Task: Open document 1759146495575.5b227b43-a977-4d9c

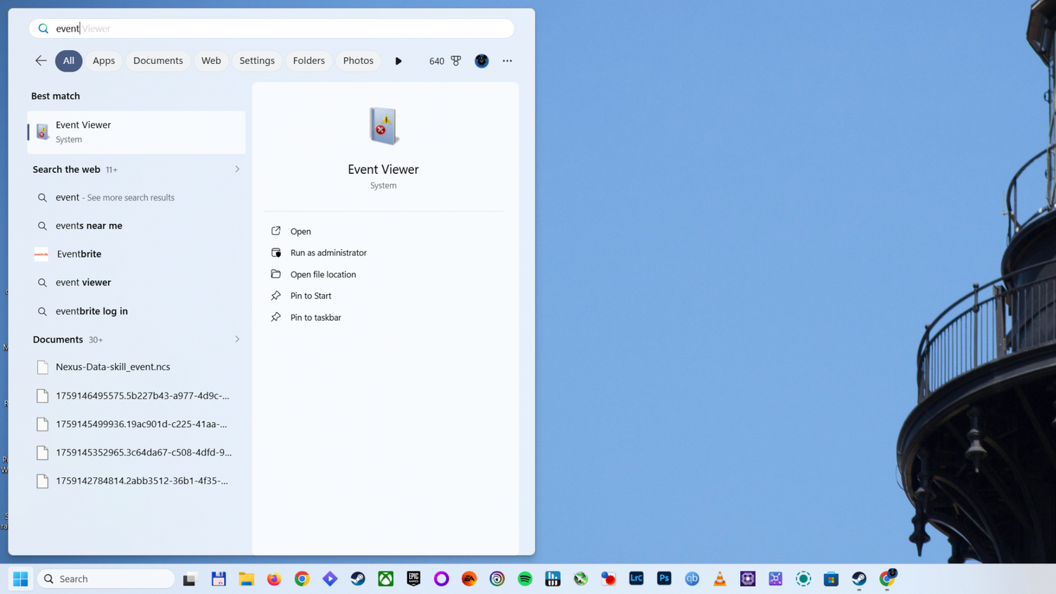Action: (x=137, y=396)
